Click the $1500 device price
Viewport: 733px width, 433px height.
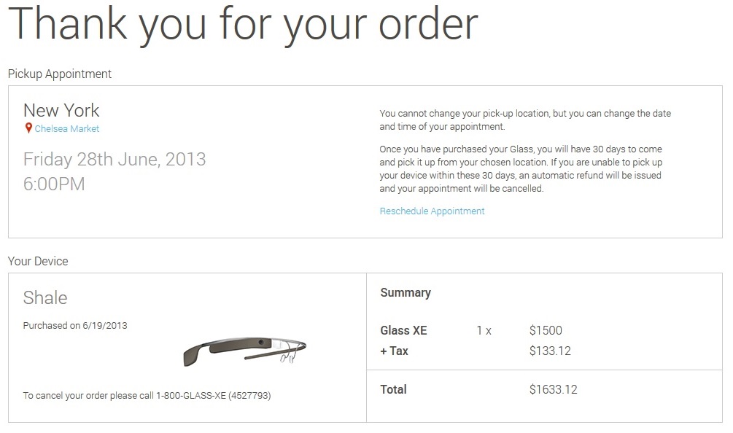click(546, 331)
